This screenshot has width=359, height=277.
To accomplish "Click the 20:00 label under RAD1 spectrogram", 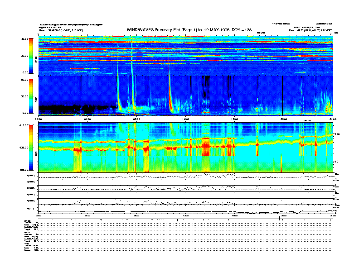I will [x=284, y=119].
